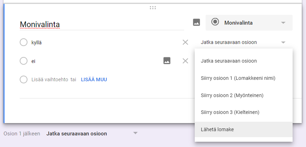Viewport: 306px width, 147px height.
Task: Choose 'Siirry osioon 1 (Lomakkeeni nimi)'
Action: 238,78
